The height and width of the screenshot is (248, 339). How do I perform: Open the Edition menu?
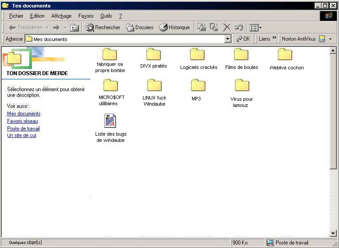37,16
